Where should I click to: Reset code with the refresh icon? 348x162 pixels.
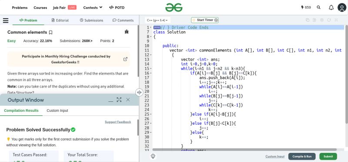click(x=329, y=20)
